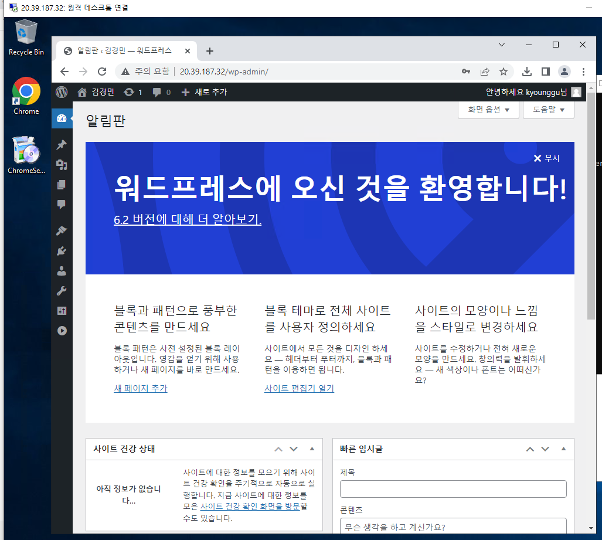Open Chrome tab search chevron
Viewport: 602px width, 540px height.
pos(501,45)
